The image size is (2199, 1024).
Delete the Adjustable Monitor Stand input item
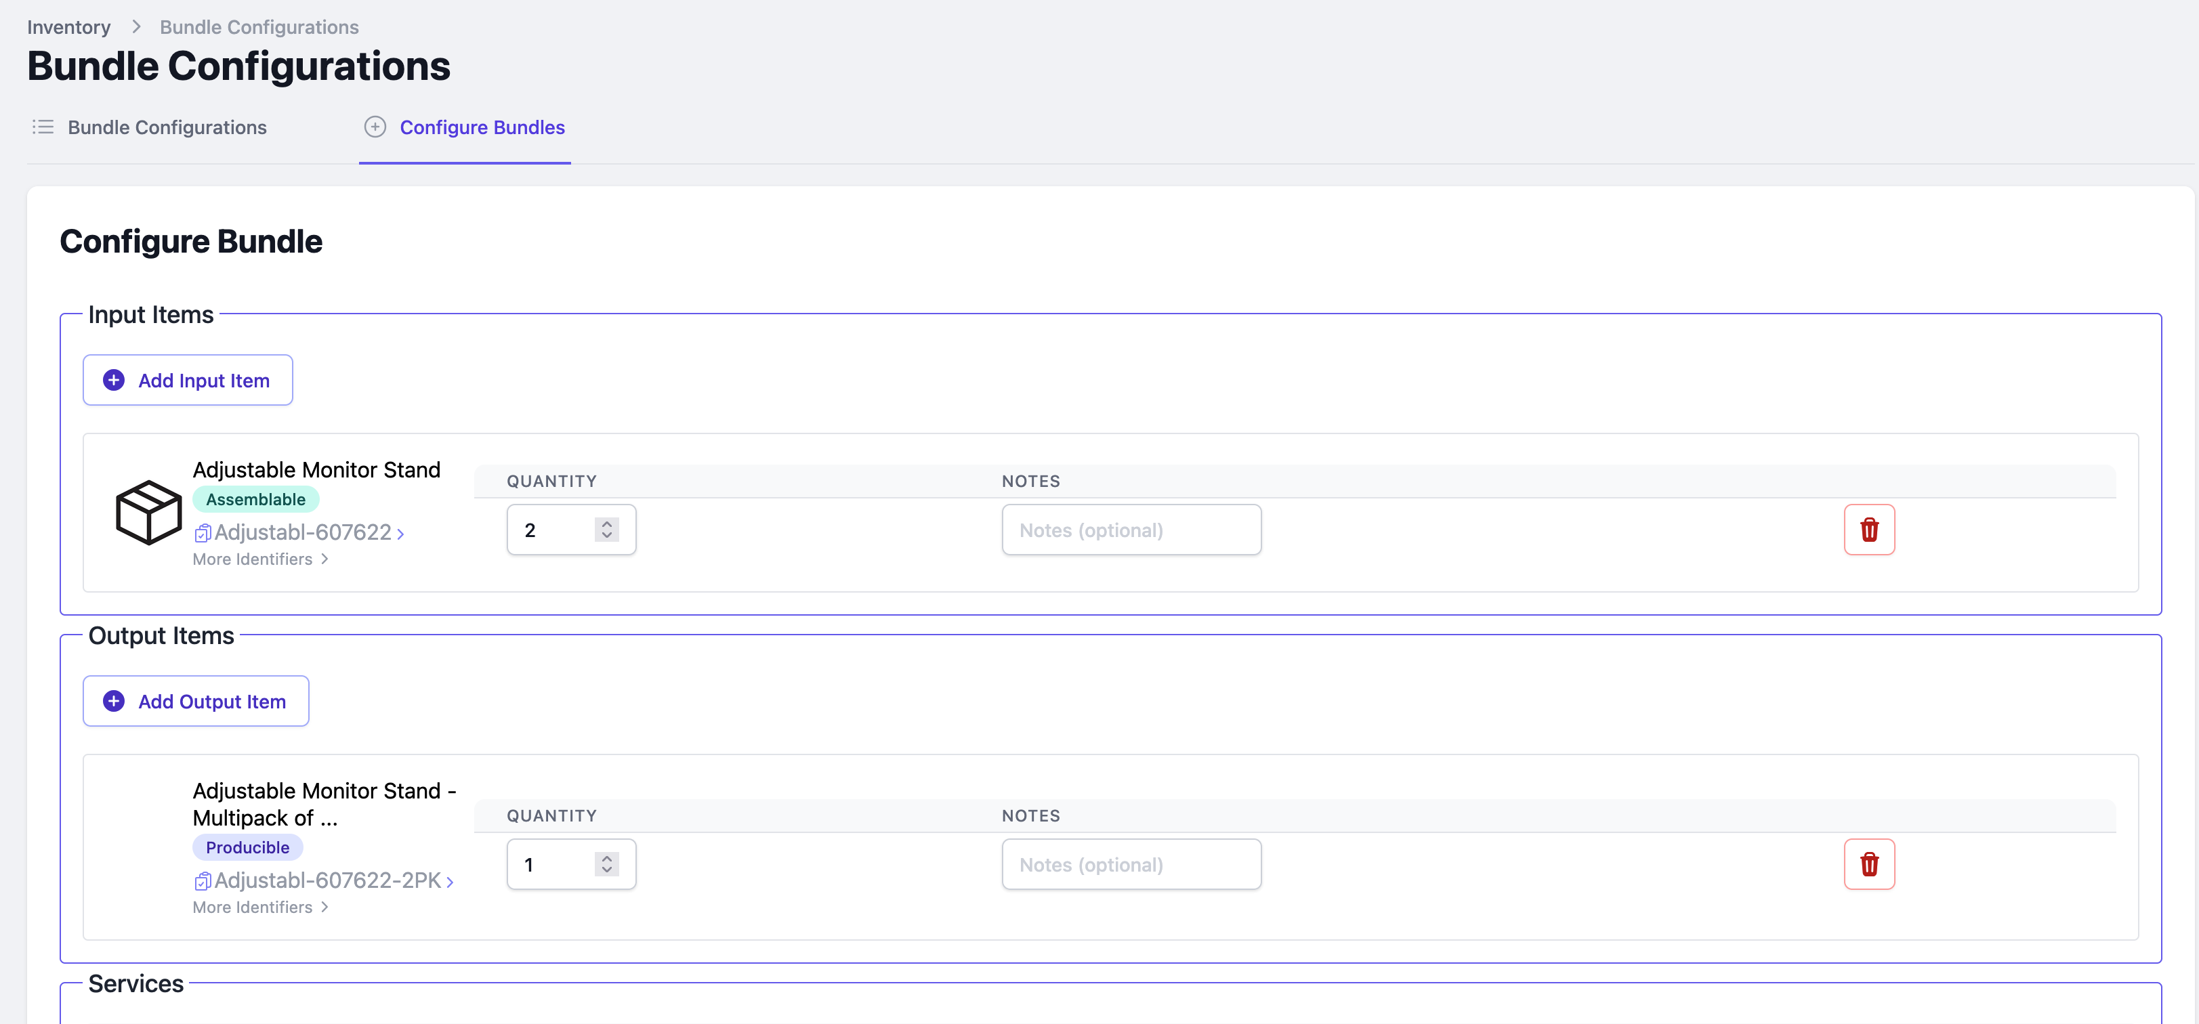coord(1868,530)
